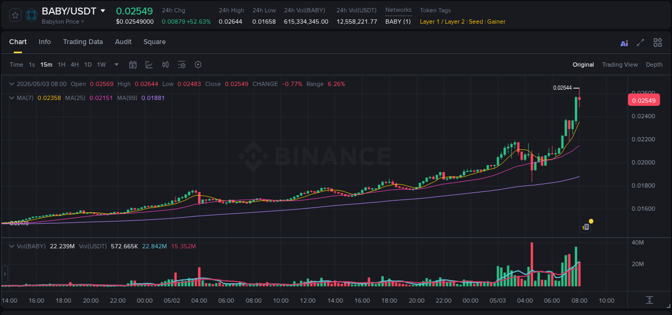
Task: Collapse the OHLC info row chevron
Action: [12, 84]
